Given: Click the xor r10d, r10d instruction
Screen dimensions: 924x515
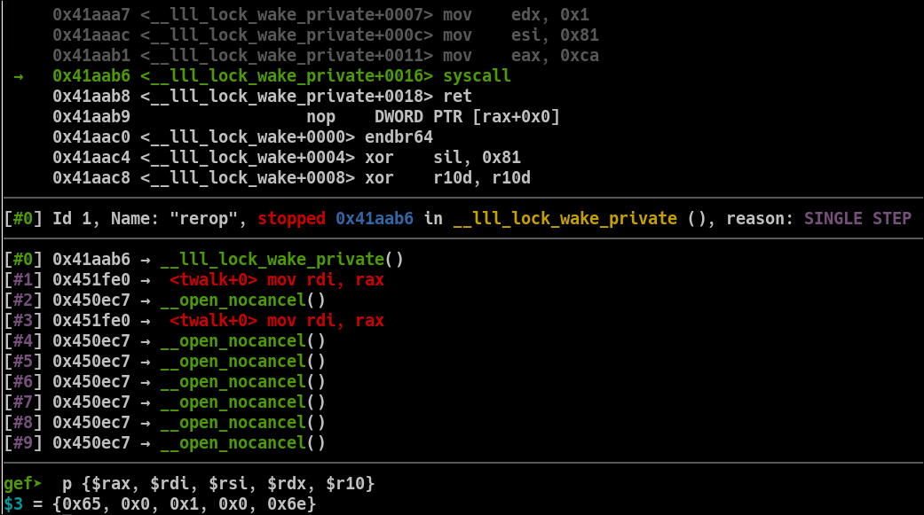Looking at the screenshot, I should pos(448,178).
